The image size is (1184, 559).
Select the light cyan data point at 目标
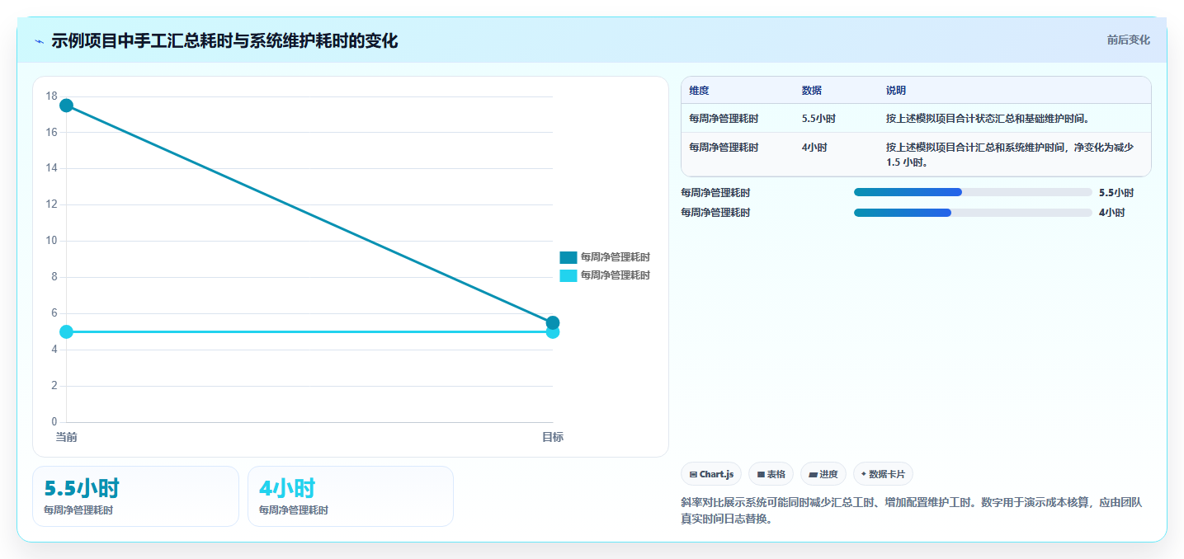click(x=553, y=332)
